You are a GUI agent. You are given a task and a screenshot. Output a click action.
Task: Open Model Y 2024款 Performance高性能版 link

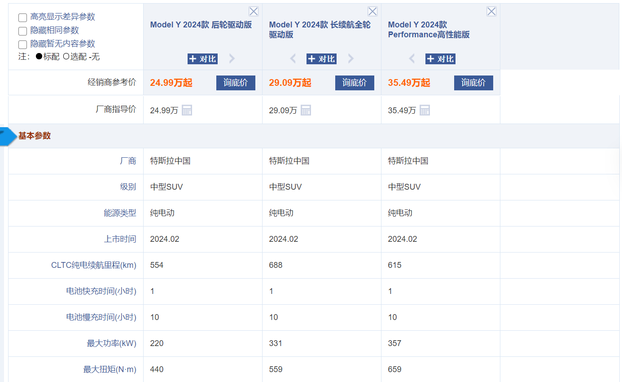click(429, 30)
